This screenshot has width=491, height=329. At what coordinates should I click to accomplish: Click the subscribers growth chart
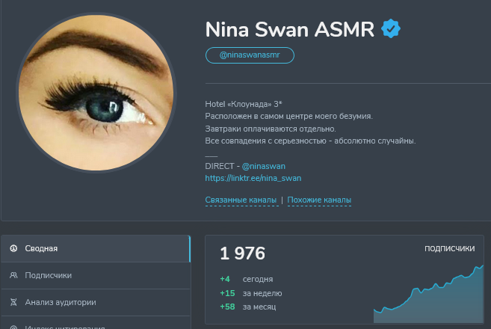tap(428, 294)
